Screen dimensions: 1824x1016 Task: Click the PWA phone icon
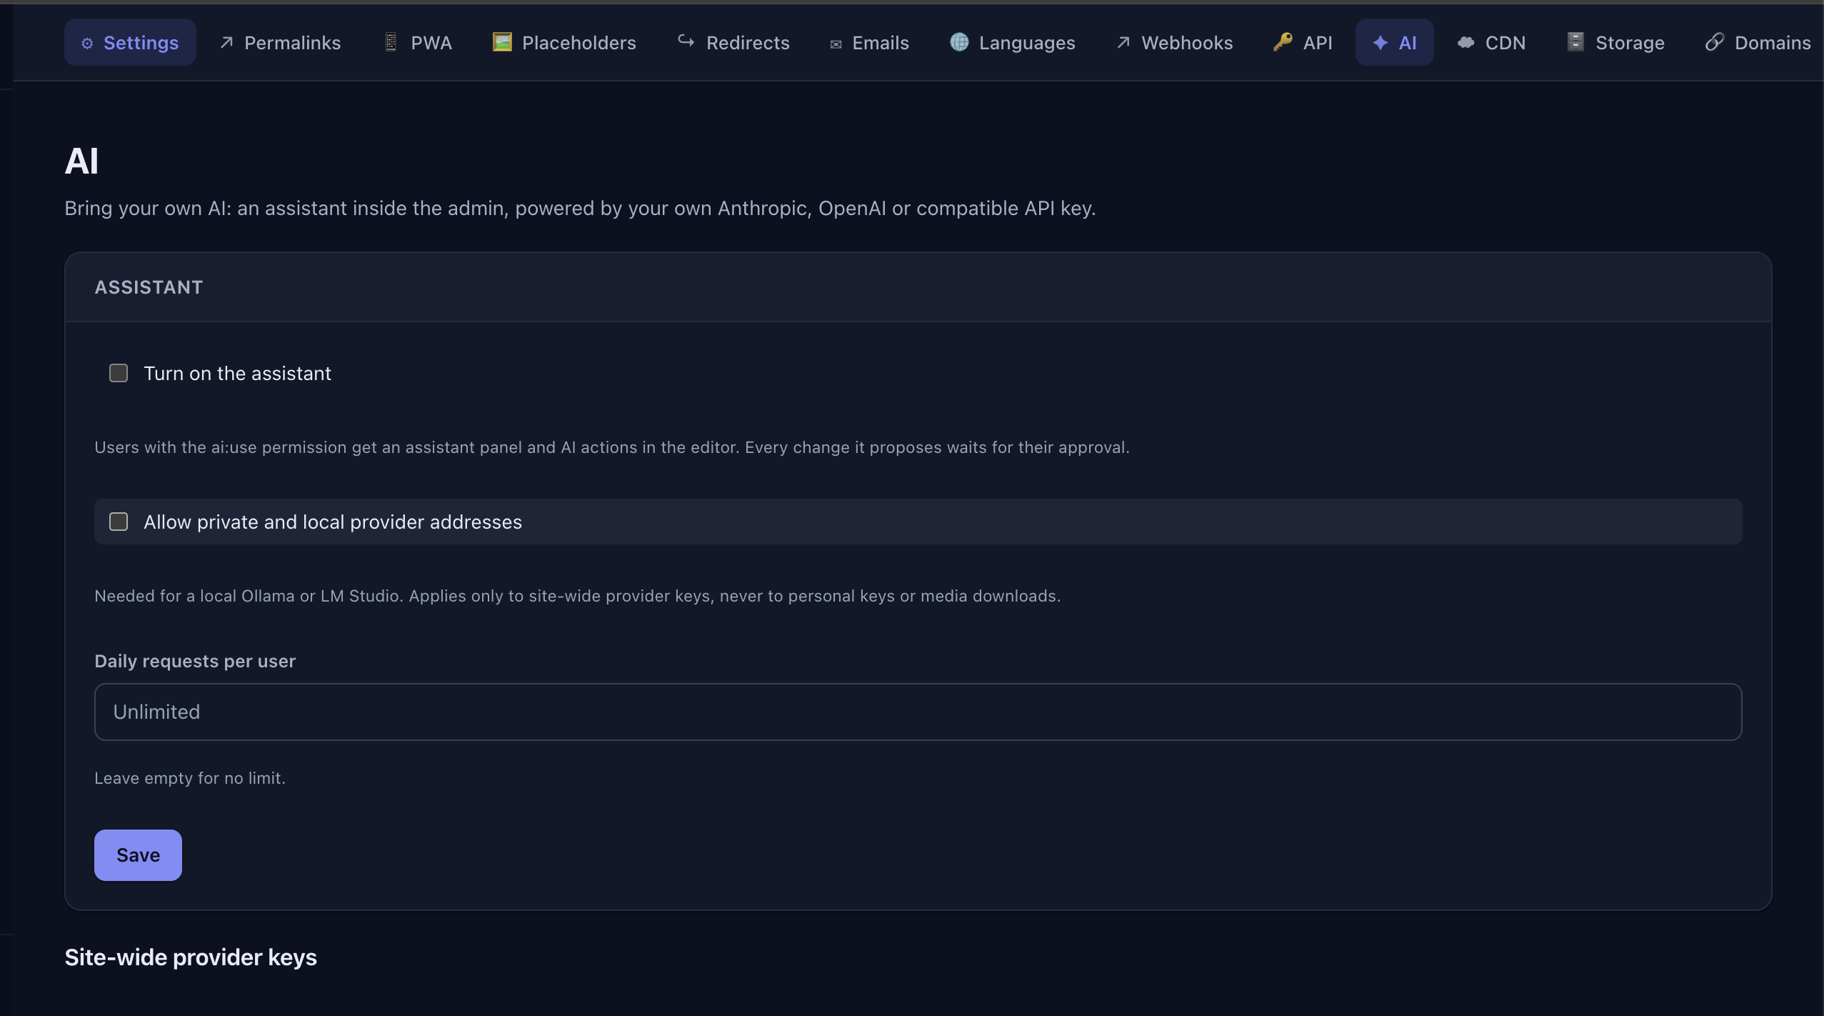click(391, 42)
